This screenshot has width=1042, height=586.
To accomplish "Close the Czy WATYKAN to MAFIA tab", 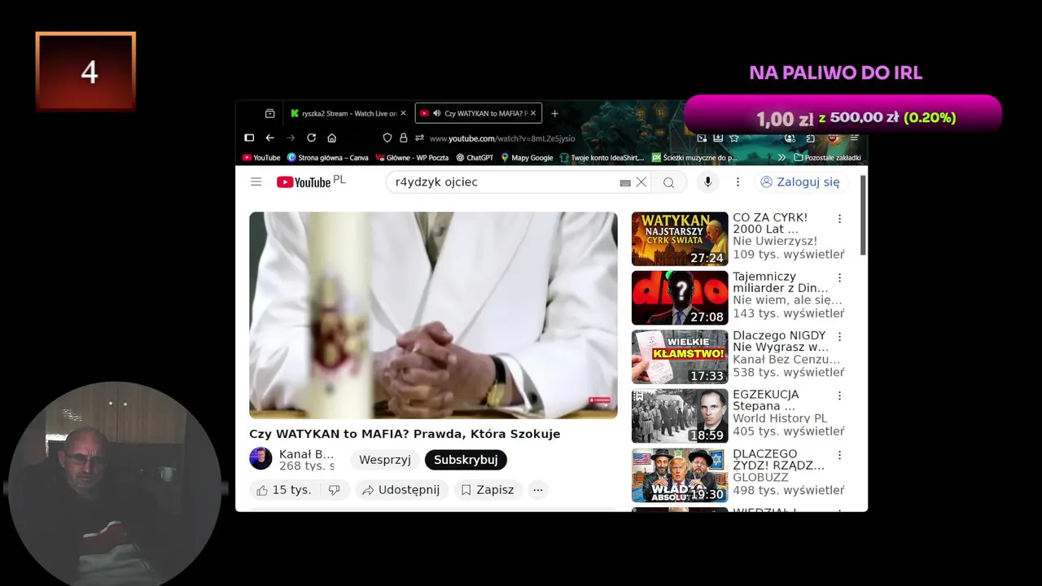I will (x=533, y=113).
